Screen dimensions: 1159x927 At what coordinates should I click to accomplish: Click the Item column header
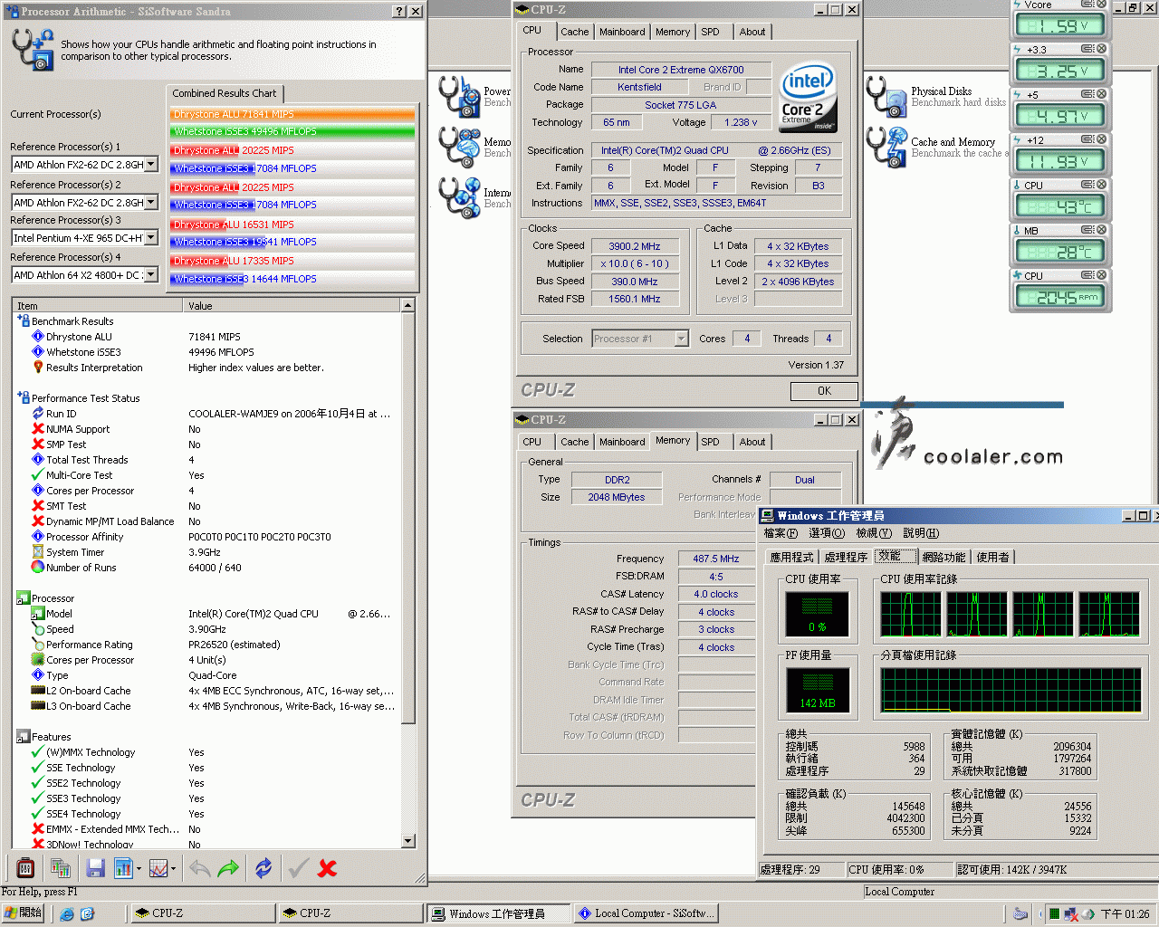coord(98,306)
